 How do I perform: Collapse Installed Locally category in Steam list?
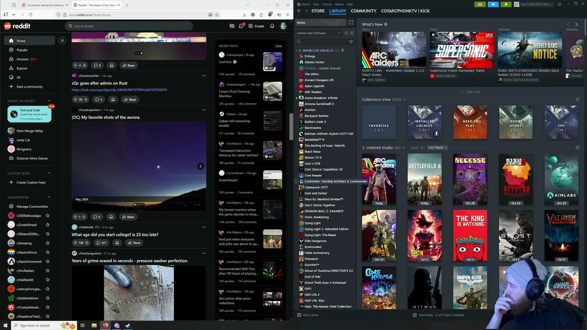[x=297, y=50]
